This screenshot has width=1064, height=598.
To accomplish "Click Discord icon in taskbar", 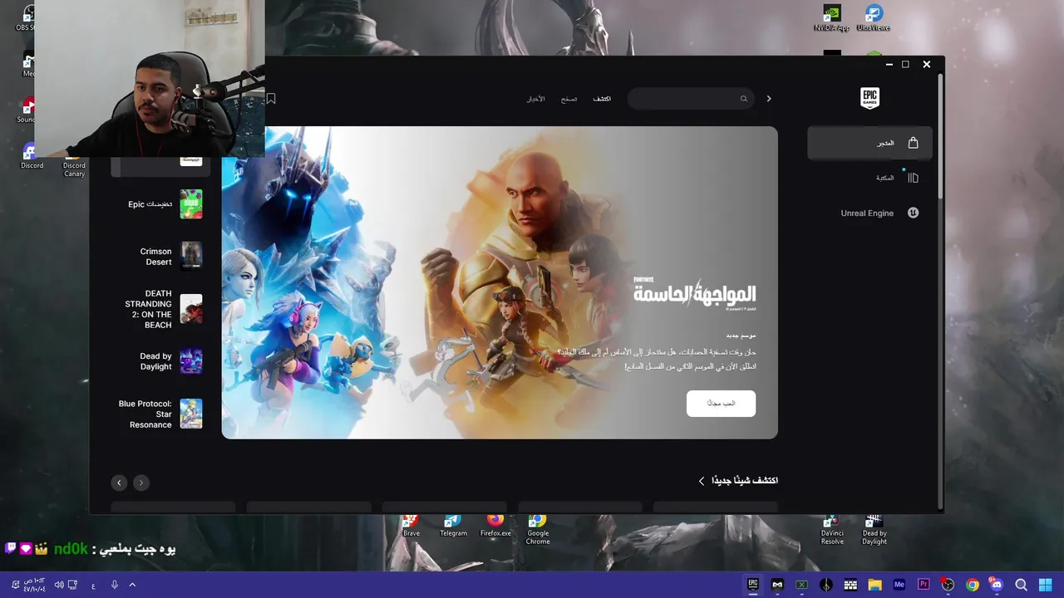I will click(x=997, y=585).
